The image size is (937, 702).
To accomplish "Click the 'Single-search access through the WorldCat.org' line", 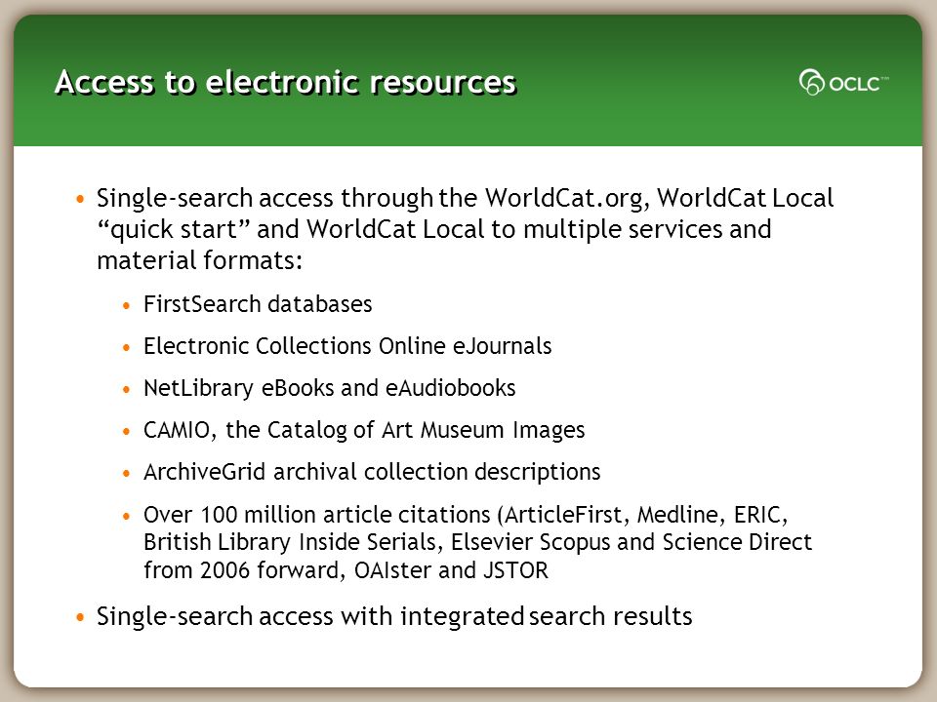I will tap(465, 198).
